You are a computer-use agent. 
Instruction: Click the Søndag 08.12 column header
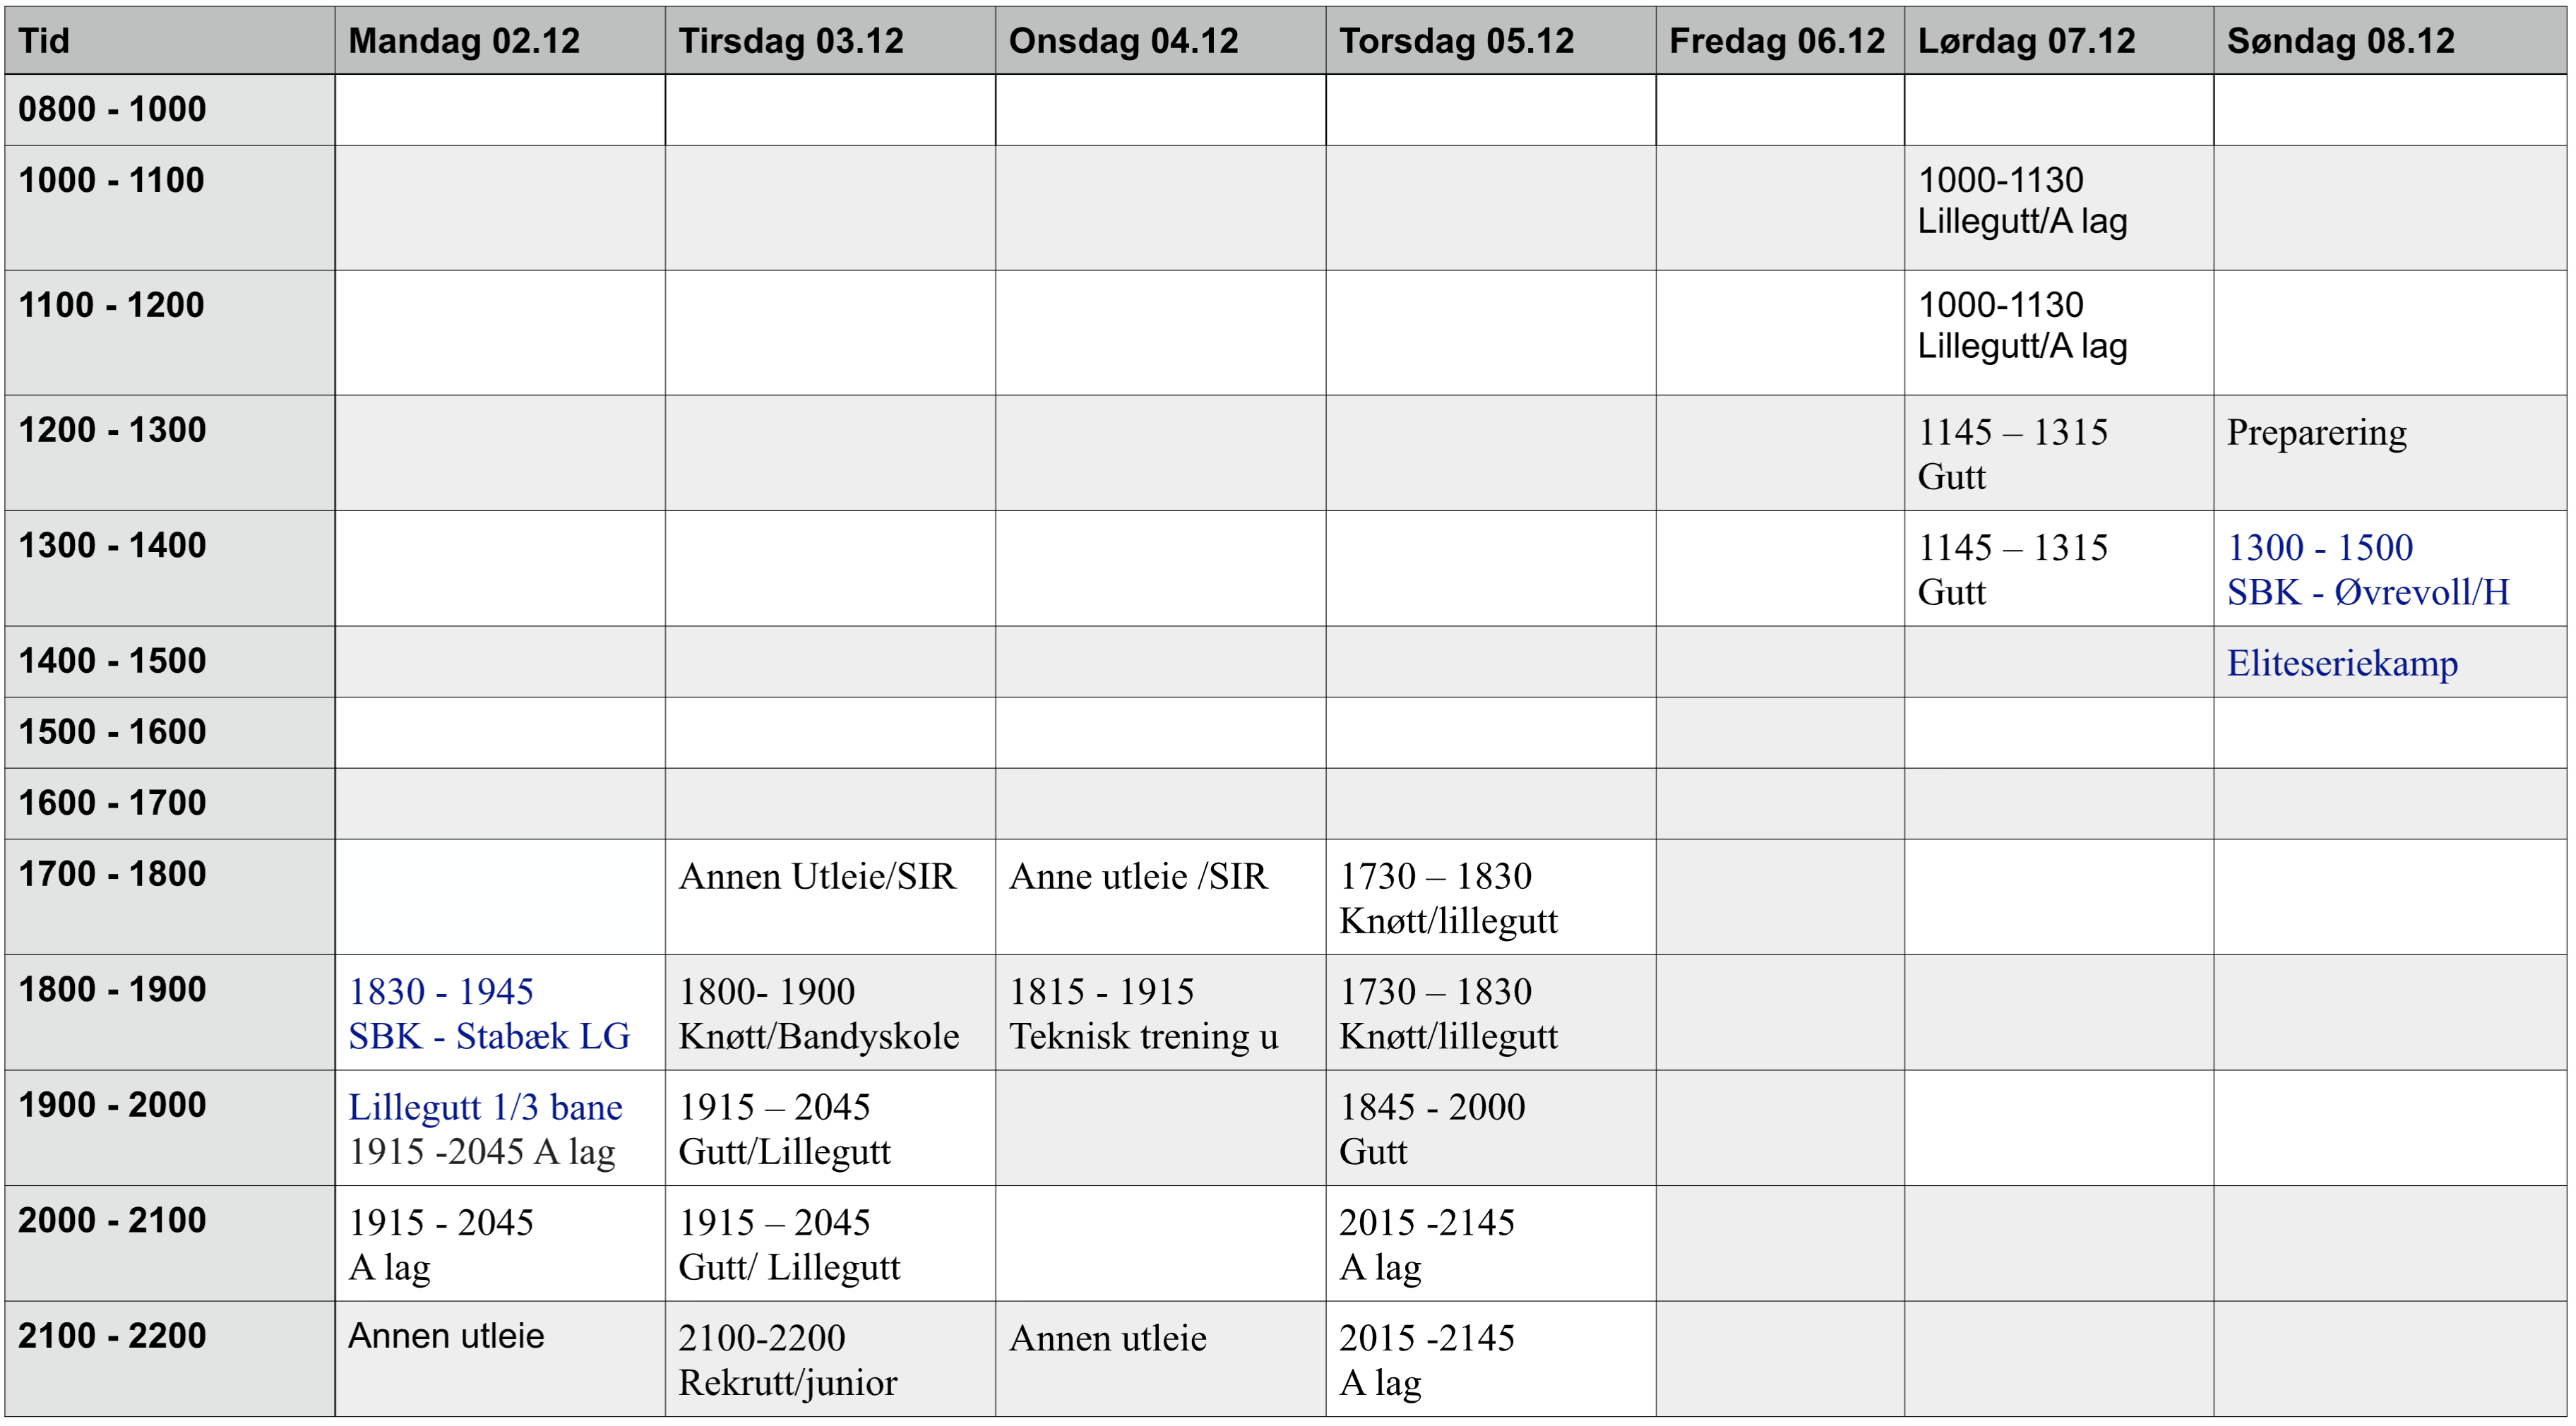click(x=2340, y=41)
